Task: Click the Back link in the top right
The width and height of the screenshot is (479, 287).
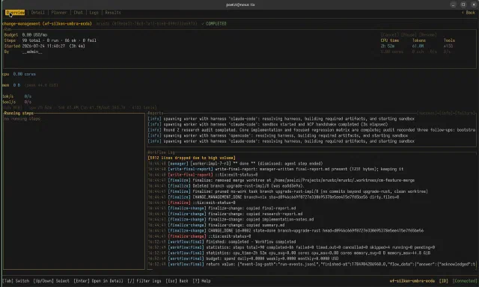Action: pos(469,13)
